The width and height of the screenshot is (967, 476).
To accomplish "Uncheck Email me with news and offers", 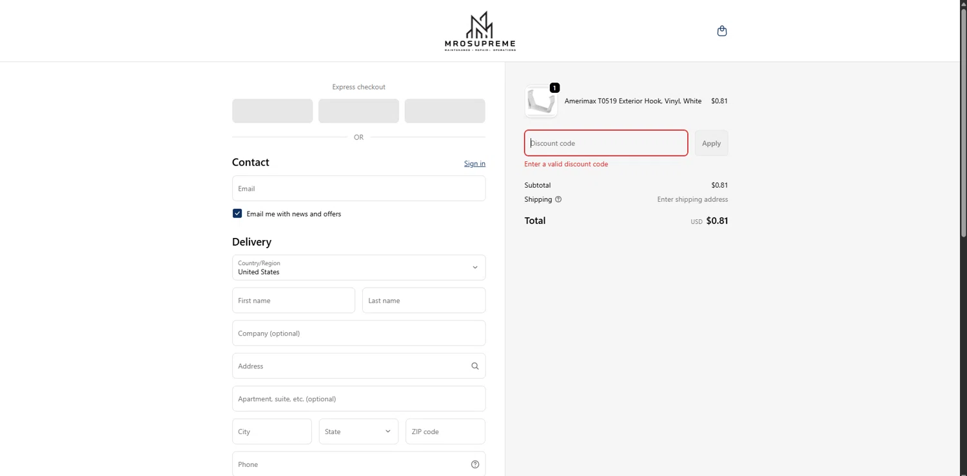I will (237, 213).
